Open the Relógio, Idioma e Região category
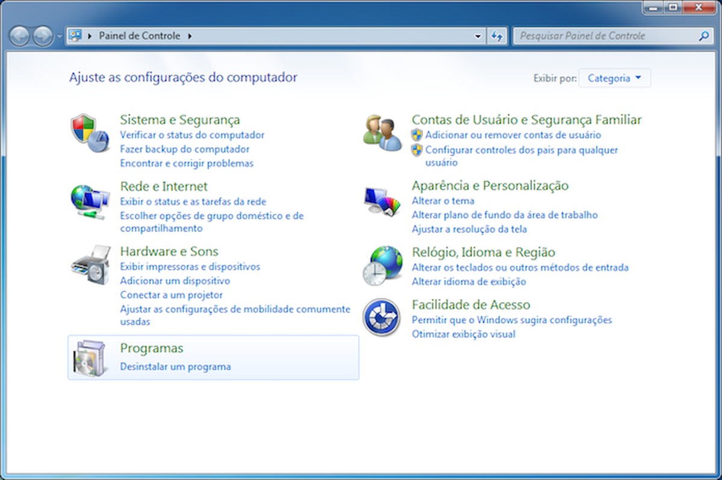 coord(484,252)
